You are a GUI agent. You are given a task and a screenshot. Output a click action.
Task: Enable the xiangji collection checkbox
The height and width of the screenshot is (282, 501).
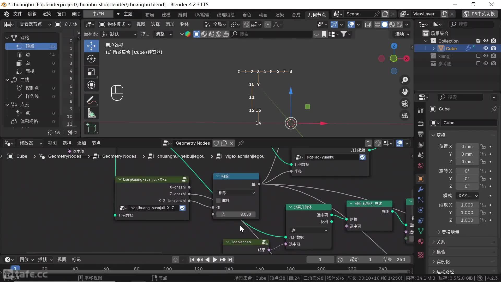(478, 56)
